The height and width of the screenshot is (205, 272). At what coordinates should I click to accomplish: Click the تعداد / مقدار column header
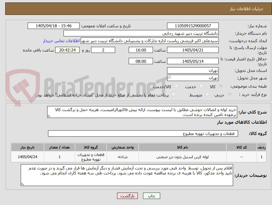tap(59, 147)
